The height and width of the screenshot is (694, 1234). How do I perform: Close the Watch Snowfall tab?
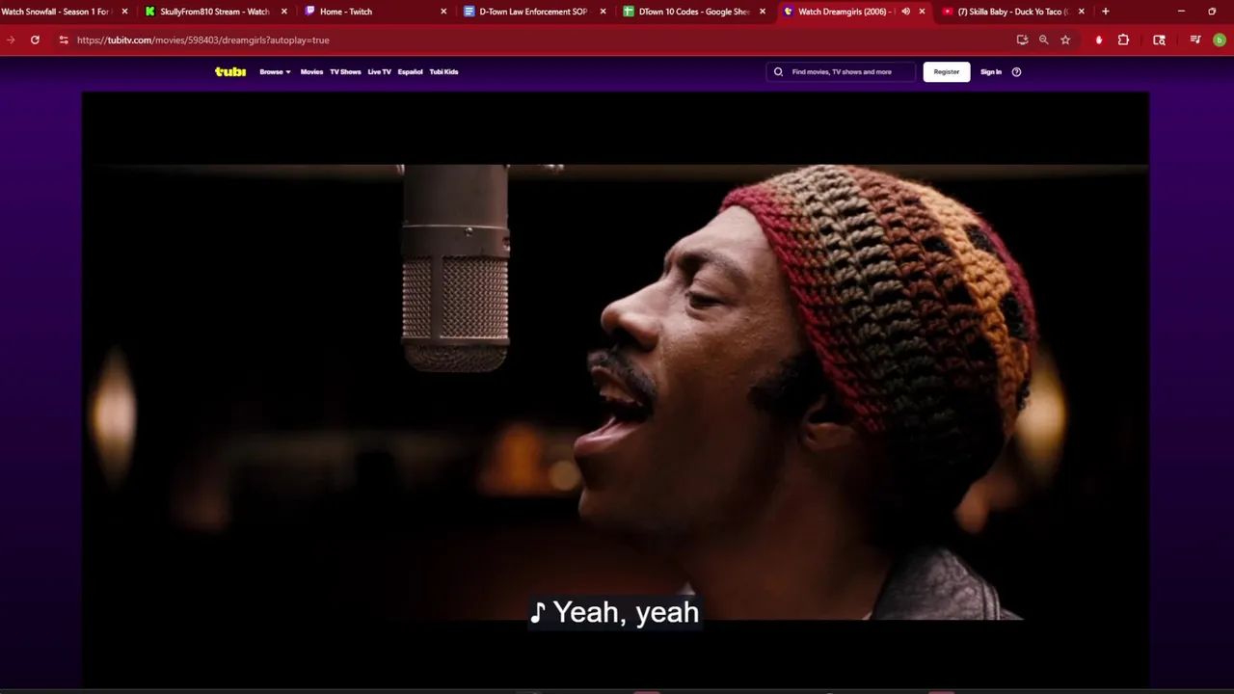(124, 12)
